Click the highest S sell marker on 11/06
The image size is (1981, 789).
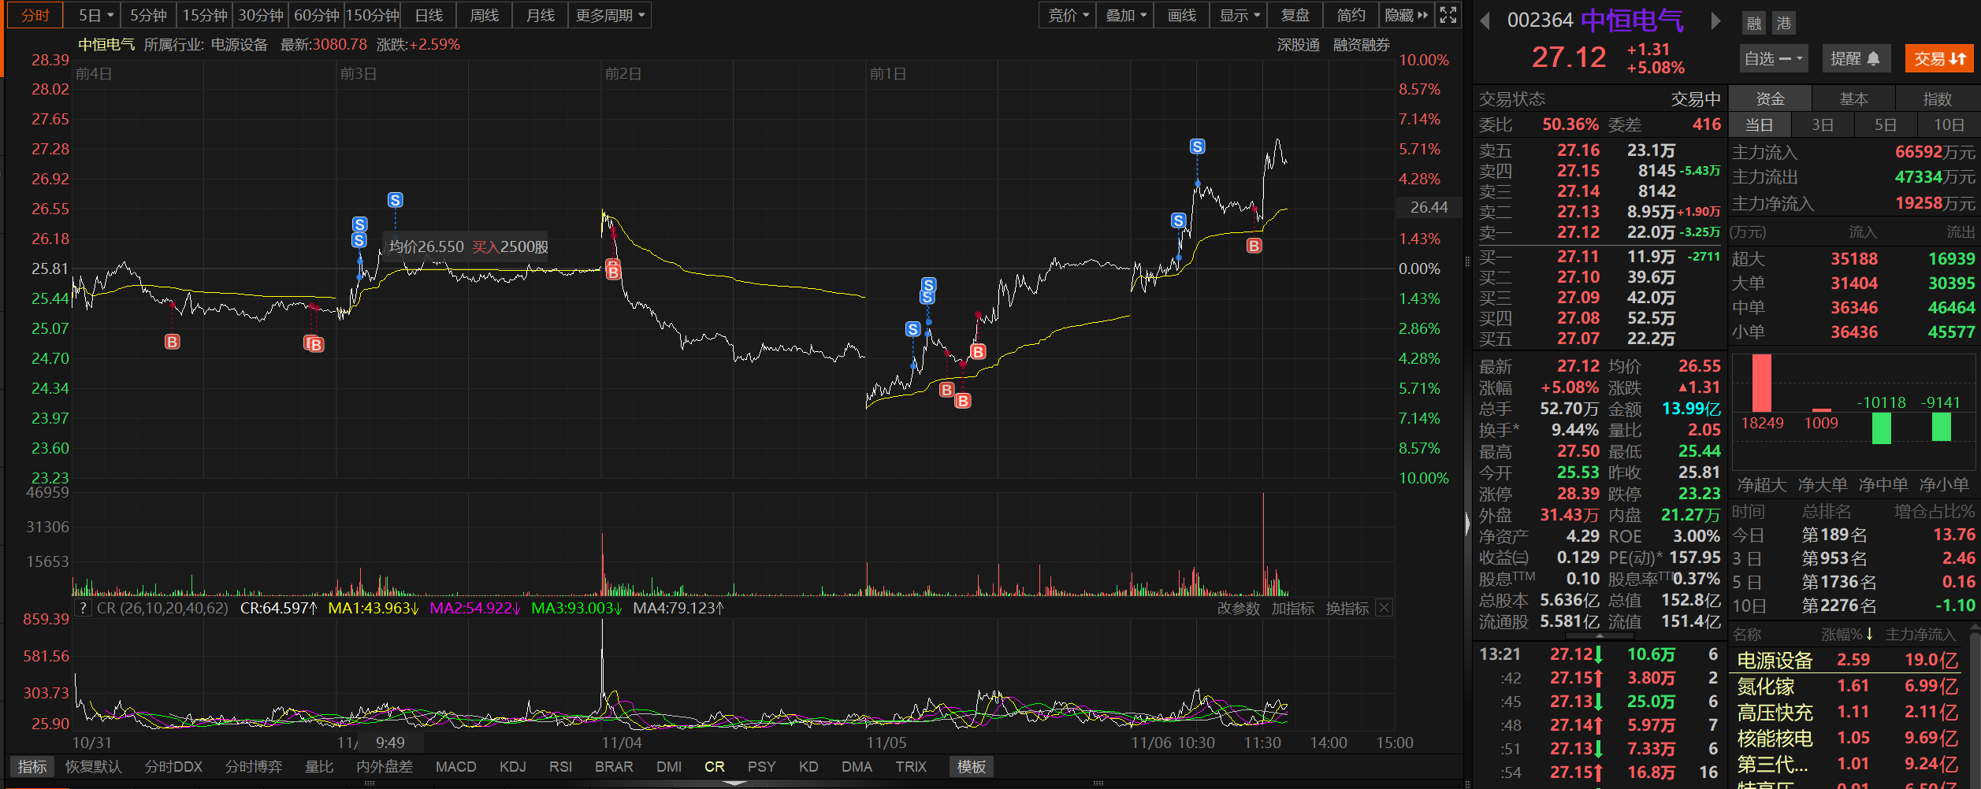[1197, 146]
